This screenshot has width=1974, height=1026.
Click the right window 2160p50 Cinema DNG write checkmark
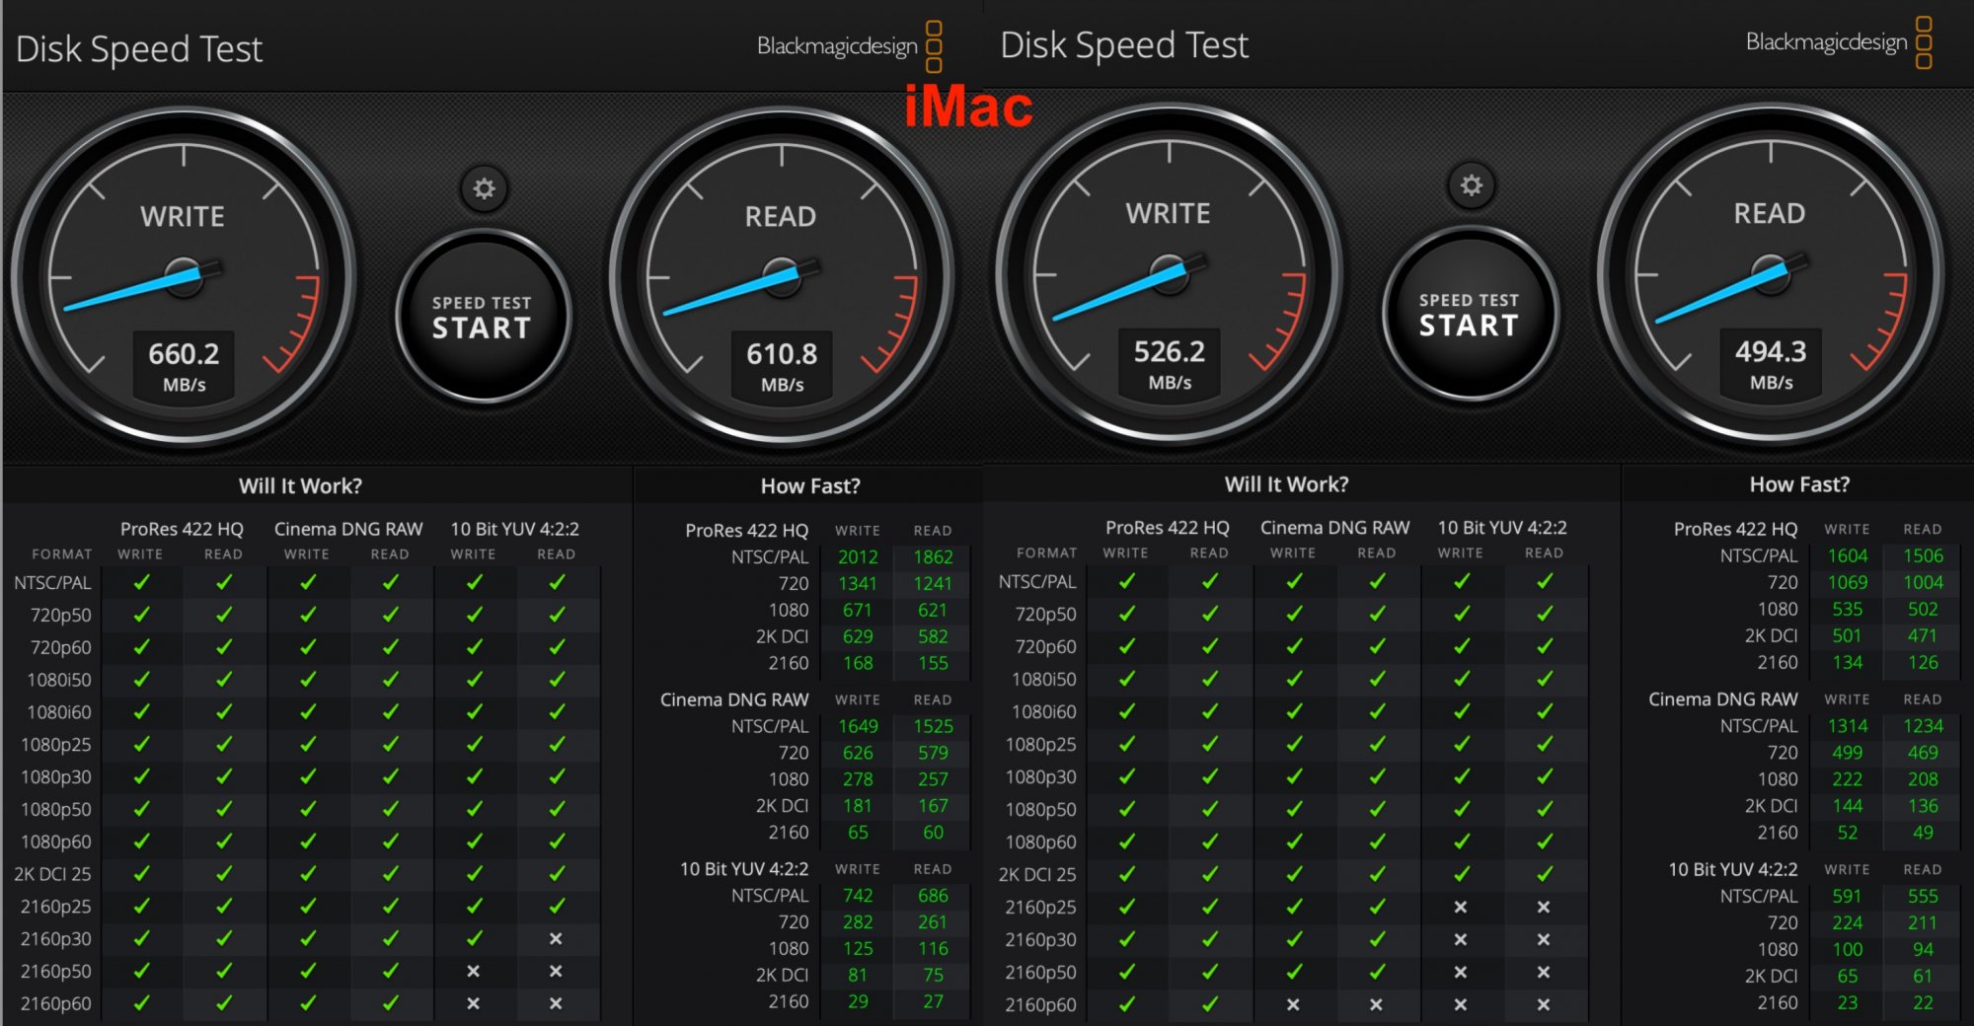pos(1293,972)
